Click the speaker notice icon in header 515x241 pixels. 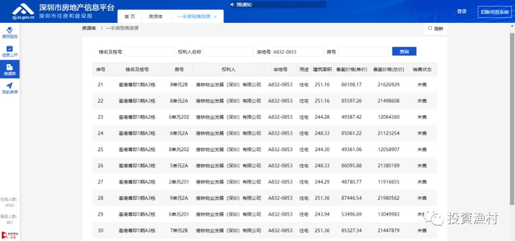coord(232,4)
